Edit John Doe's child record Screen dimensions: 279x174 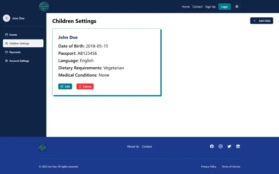[65, 86]
